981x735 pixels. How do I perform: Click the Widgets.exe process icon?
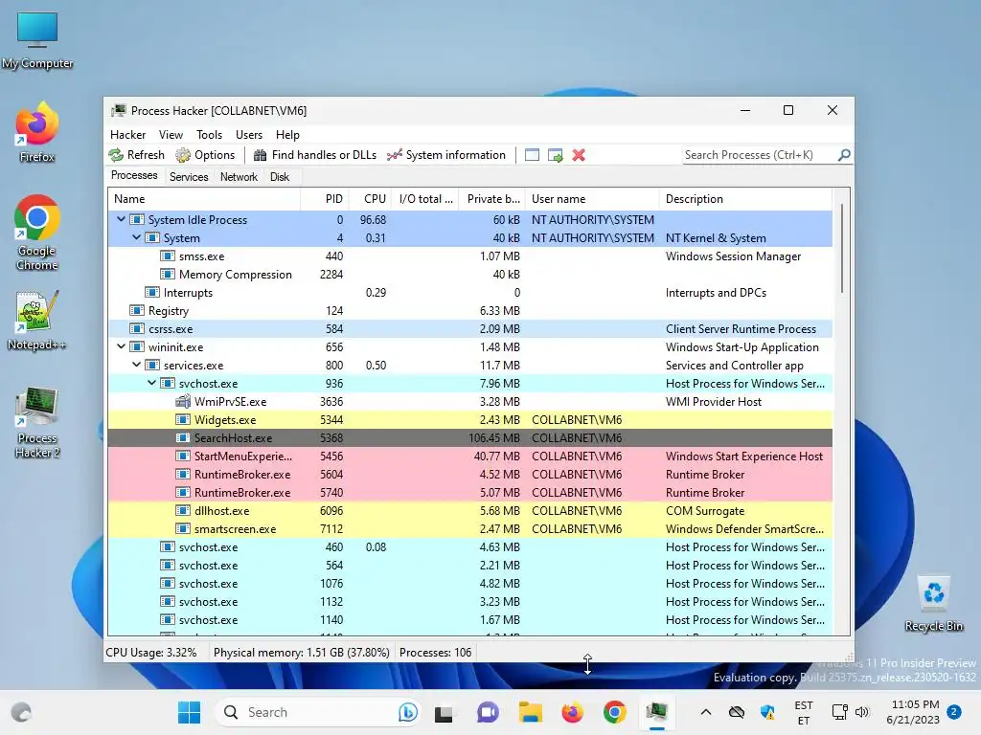[x=183, y=419]
